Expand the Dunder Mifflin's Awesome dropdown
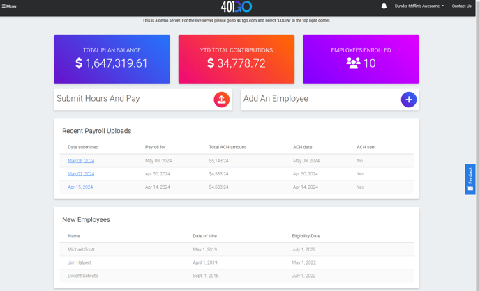480x291 pixels. coord(419,6)
